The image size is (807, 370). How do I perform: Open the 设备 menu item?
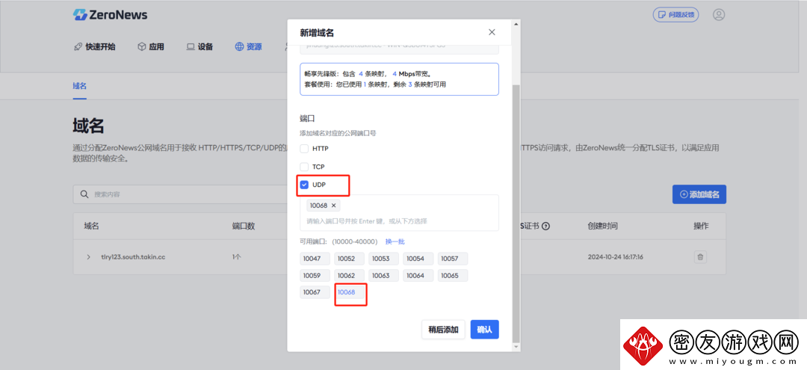point(200,47)
